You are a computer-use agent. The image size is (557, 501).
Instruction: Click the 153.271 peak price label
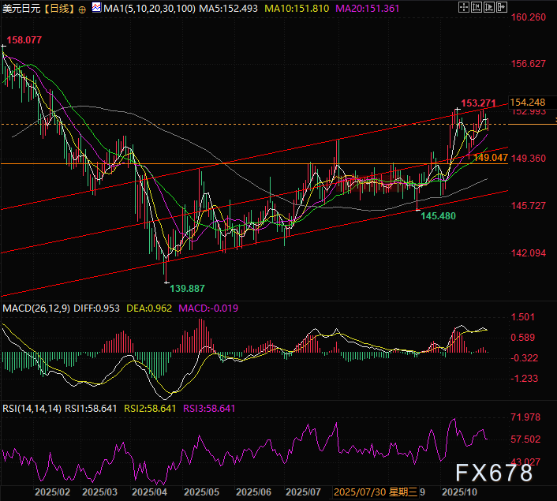[478, 103]
